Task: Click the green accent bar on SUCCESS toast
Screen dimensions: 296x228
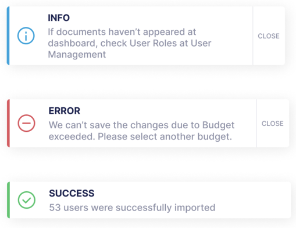Action: click(8, 200)
